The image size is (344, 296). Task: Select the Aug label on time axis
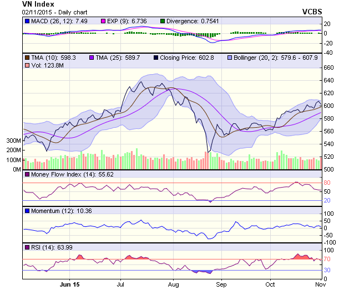[173, 284]
